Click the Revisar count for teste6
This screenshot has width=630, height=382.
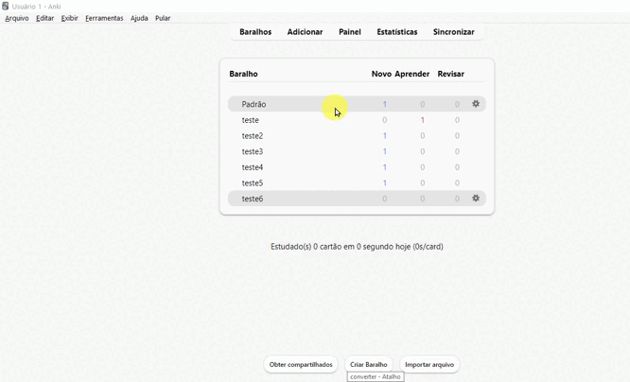coord(457,199)
